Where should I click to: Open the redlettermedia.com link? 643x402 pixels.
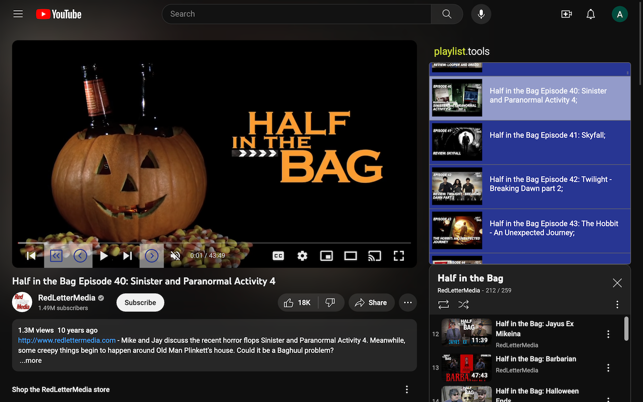[67, 340]
